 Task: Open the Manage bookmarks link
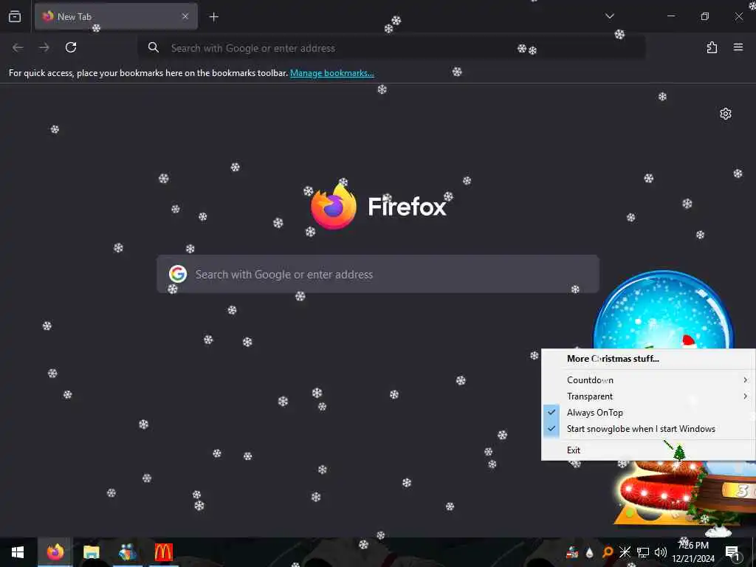331,73
